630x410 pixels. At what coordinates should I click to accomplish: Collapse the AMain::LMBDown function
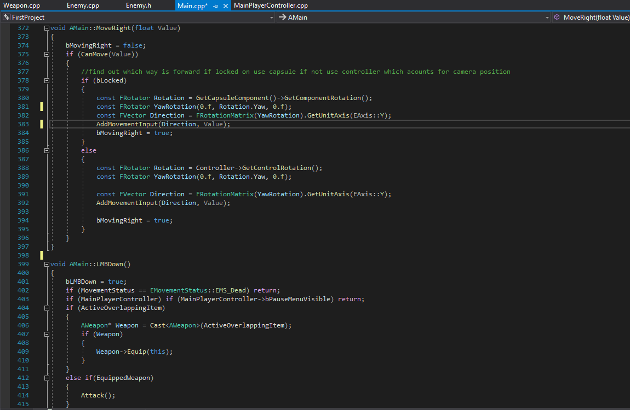pyautogui.click(x=47, y=265)
